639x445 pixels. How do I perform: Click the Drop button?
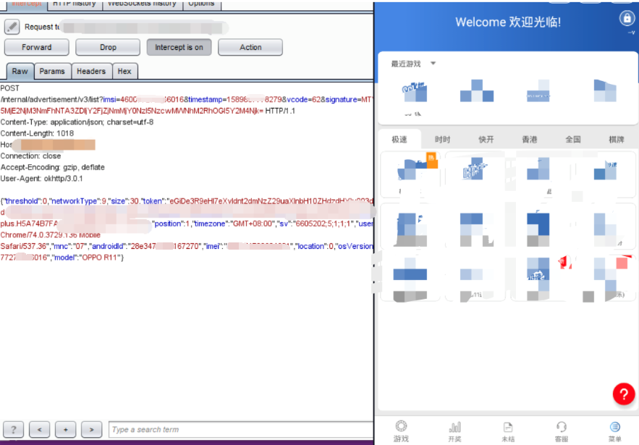[108, 47]
